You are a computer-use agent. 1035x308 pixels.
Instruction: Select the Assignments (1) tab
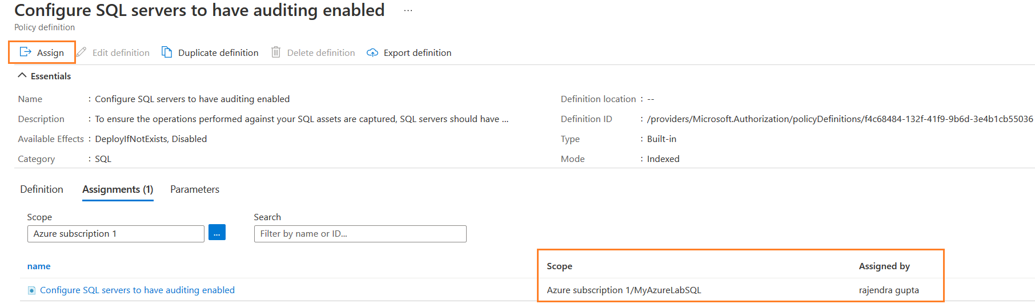pyautogui.click(x=118, y=189)
